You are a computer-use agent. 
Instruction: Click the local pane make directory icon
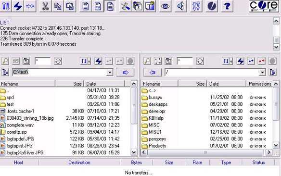pyautogui.click(x=16, y=61)
